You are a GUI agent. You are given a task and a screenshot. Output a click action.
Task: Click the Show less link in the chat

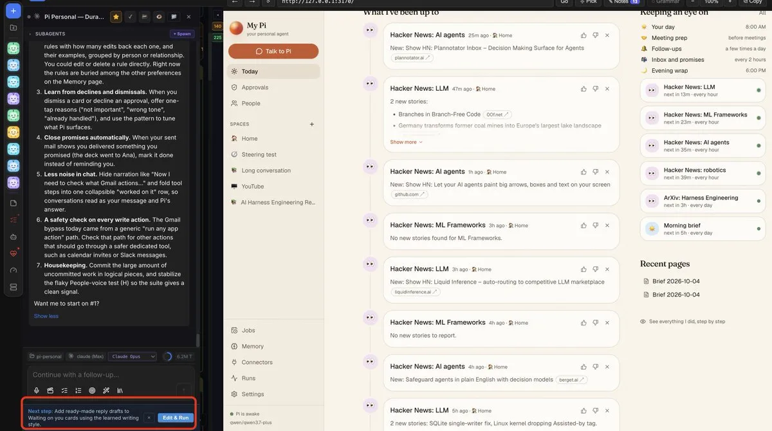[x=46, y=316]
